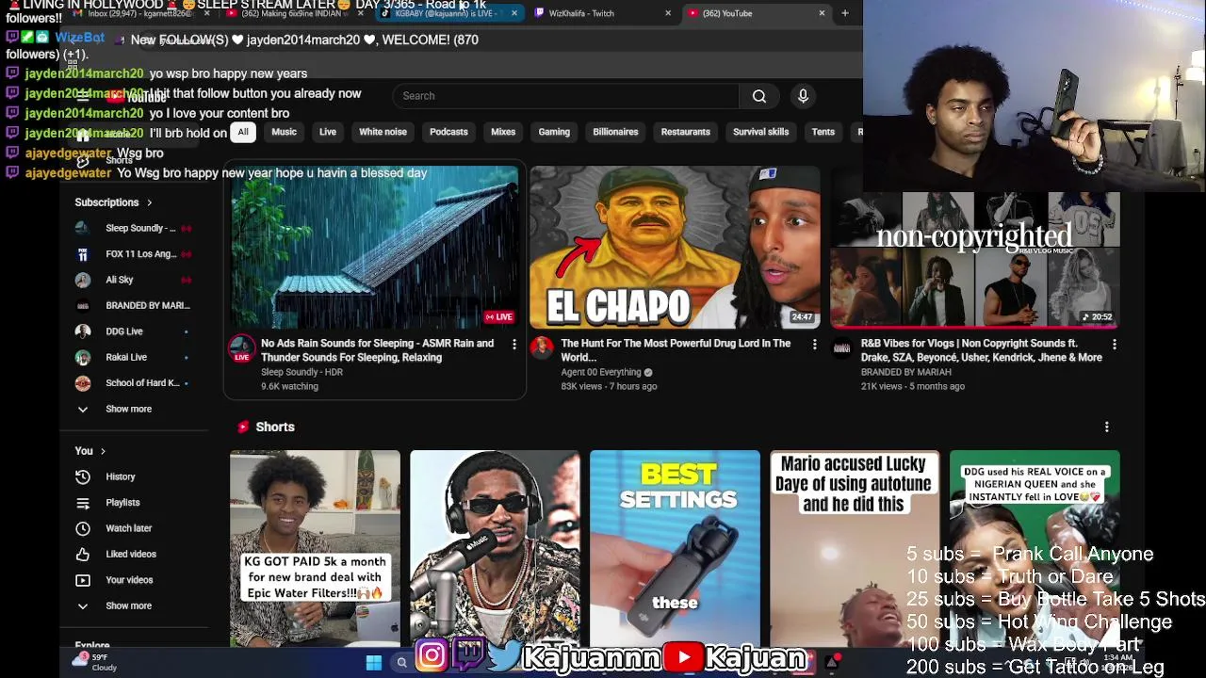
Task: Open options menu for R&B Vibes video
Action: [x=1115, y=345]
